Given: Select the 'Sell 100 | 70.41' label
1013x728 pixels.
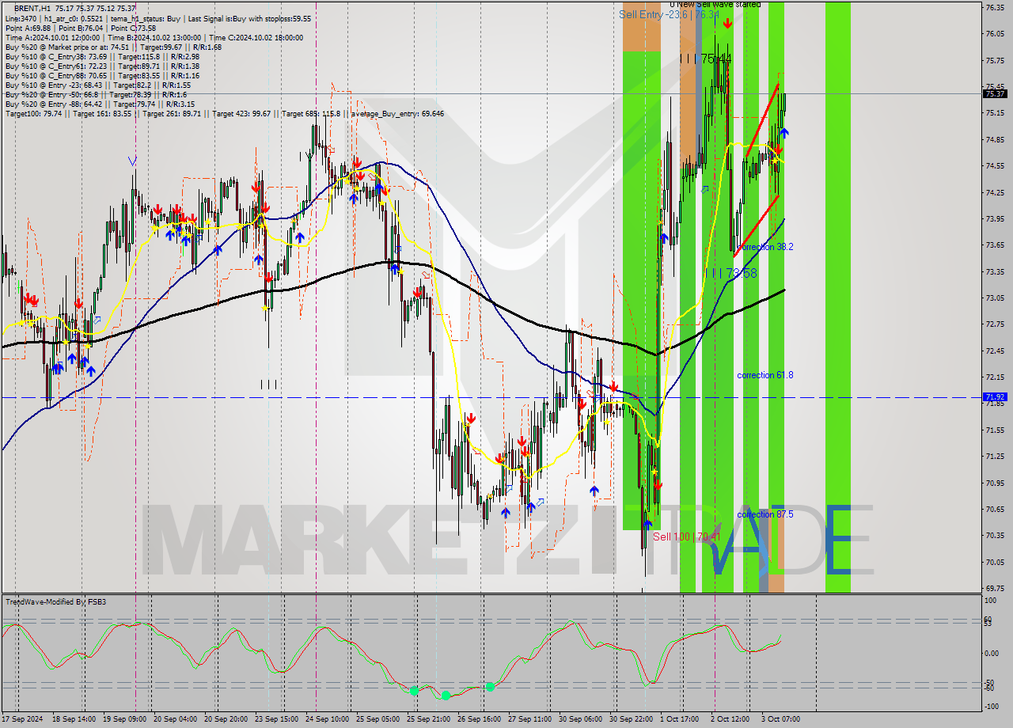Looking at the screenshot, I should (x=687, y=537).
